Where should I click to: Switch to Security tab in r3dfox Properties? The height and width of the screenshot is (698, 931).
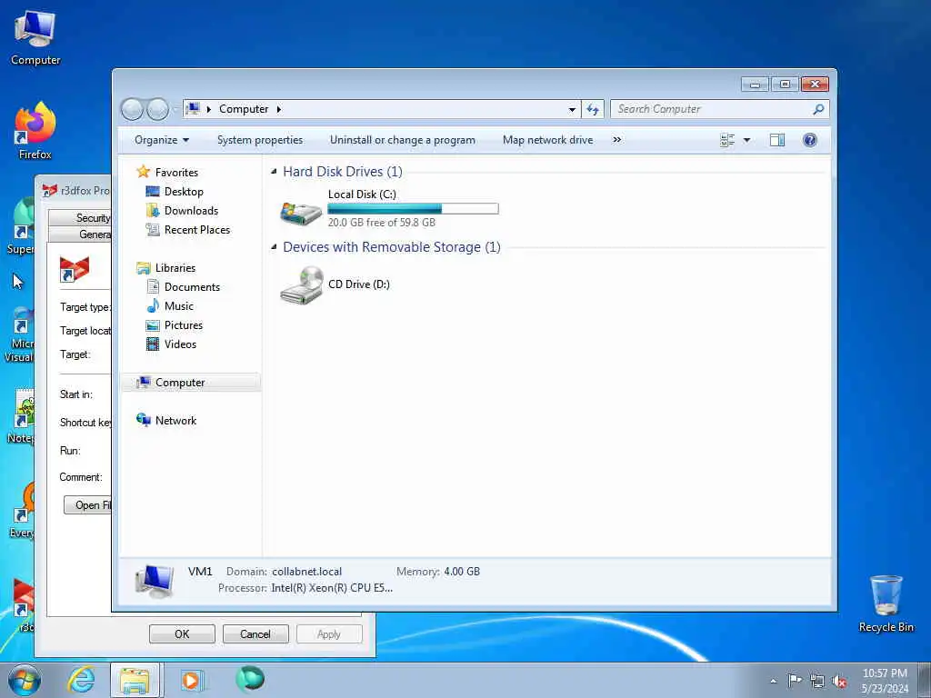click(80, 218)
